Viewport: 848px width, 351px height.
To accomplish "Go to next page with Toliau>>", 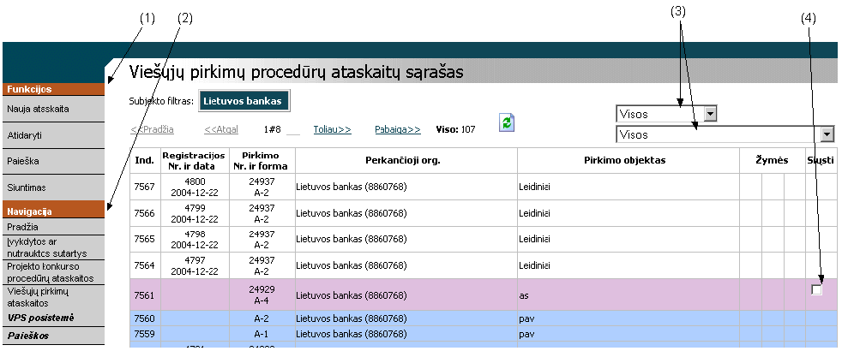I will (332, 129).
